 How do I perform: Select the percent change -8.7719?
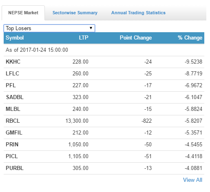pyautogui.click(x=193, y=73)
